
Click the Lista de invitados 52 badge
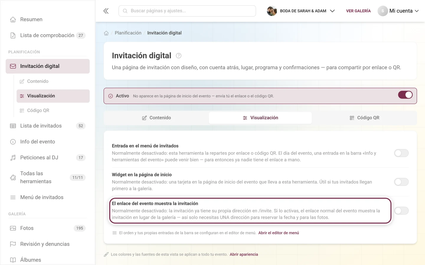pyautogui.click(x=81, y=126)
